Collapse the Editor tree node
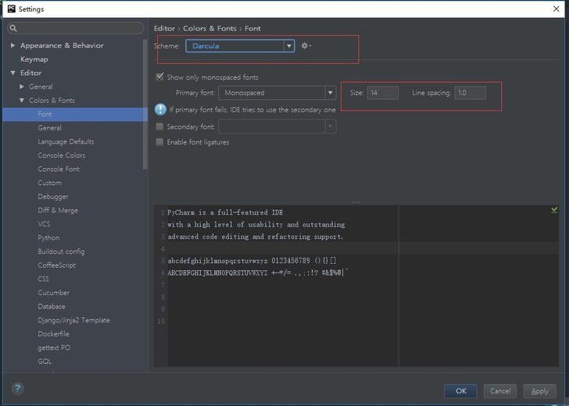 pos(13,73)
